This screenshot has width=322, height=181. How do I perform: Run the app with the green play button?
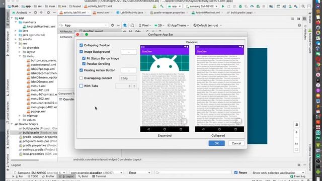pyautogui.click(x=223, y=7)
